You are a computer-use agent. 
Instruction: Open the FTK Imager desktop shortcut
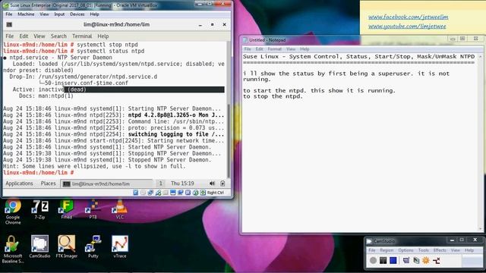[66, 246]
